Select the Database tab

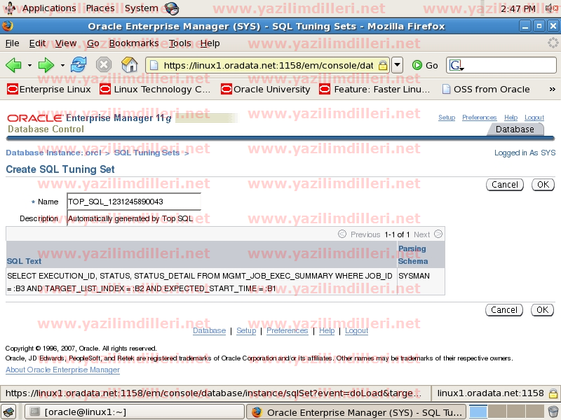(515, 129)
